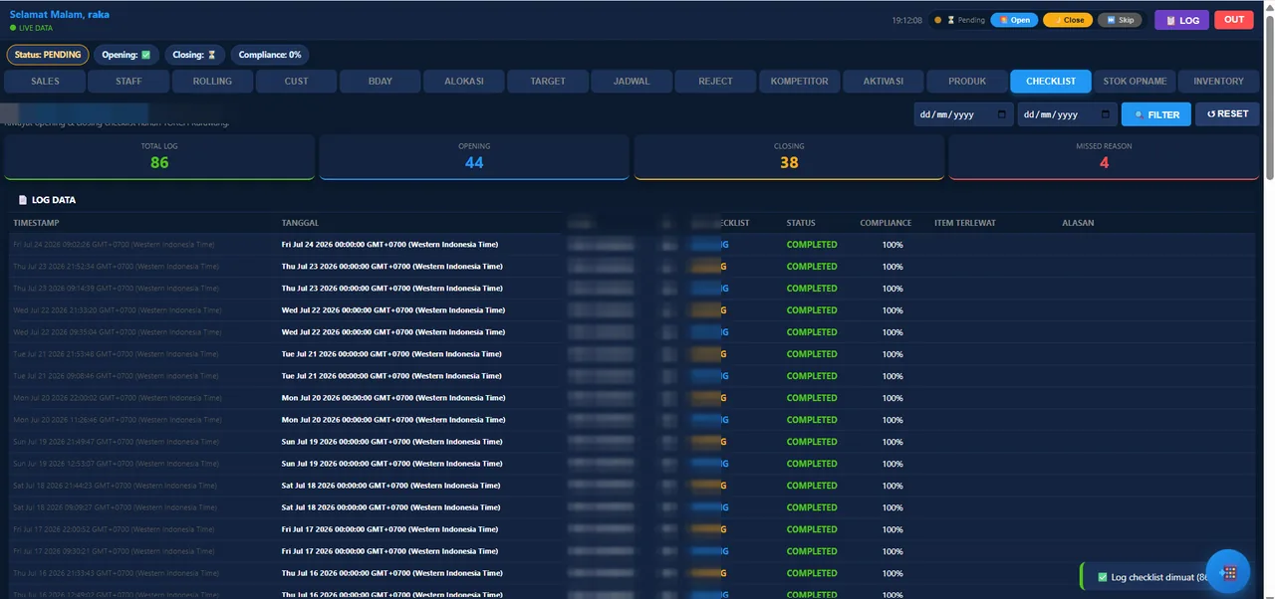Viewport: 1275px width, 599px height.
Task: Click the hourglass Pending indicator in the header
Action: click(x=960, y=20)
